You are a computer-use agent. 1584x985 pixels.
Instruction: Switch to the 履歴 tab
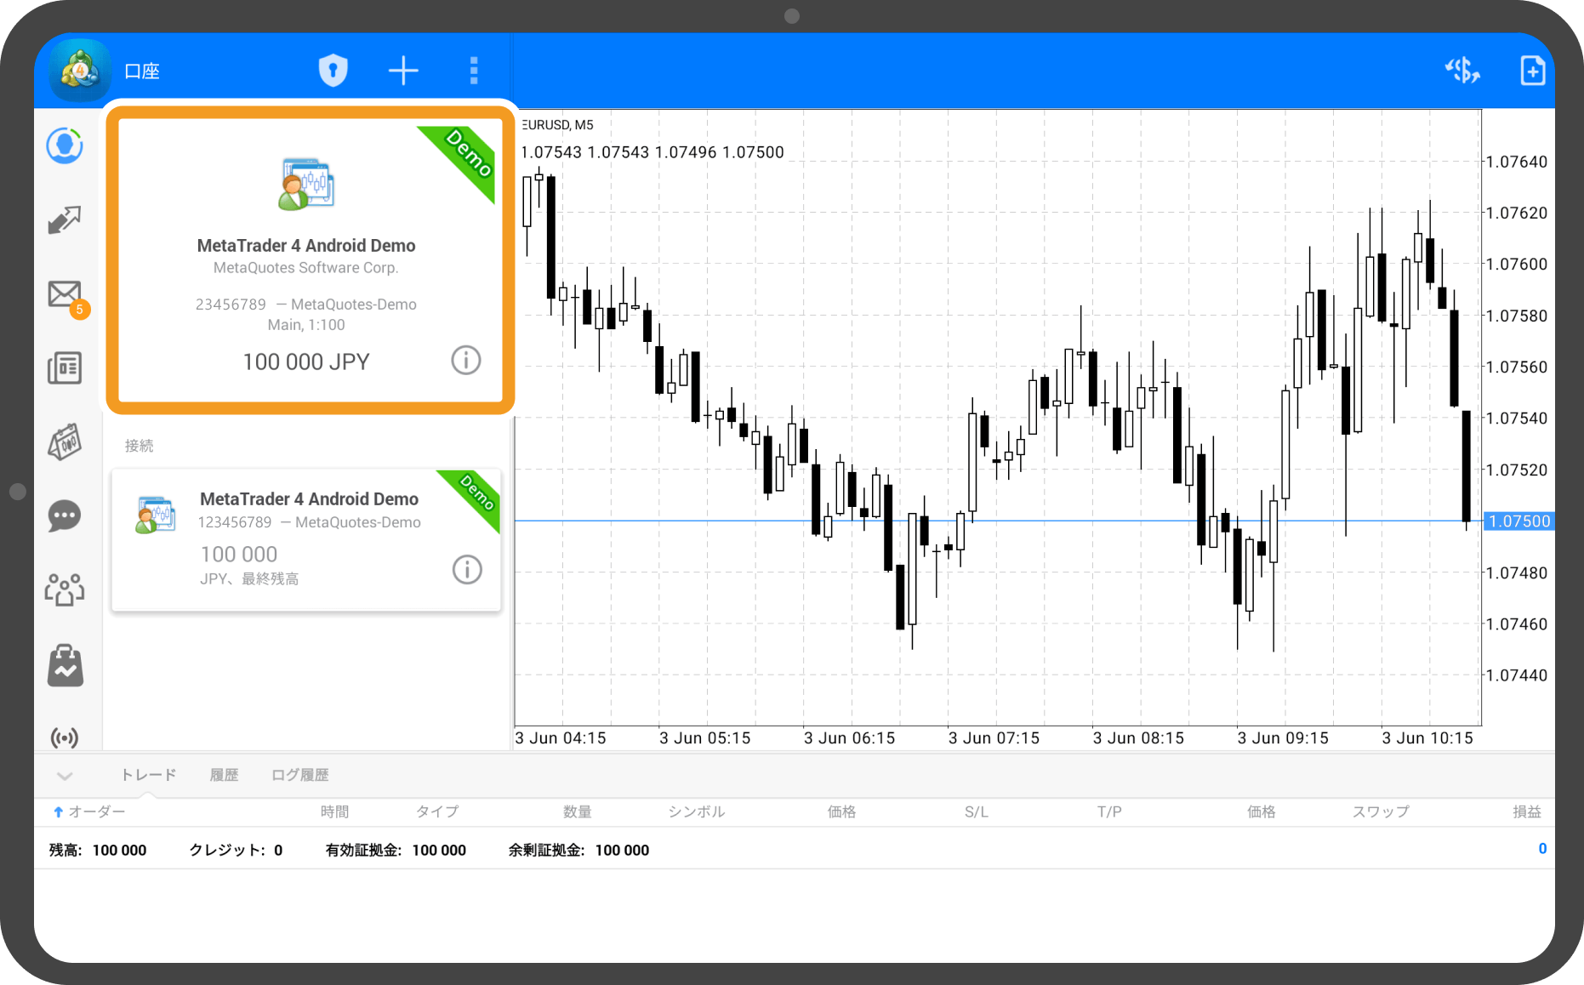coord(224,775)
